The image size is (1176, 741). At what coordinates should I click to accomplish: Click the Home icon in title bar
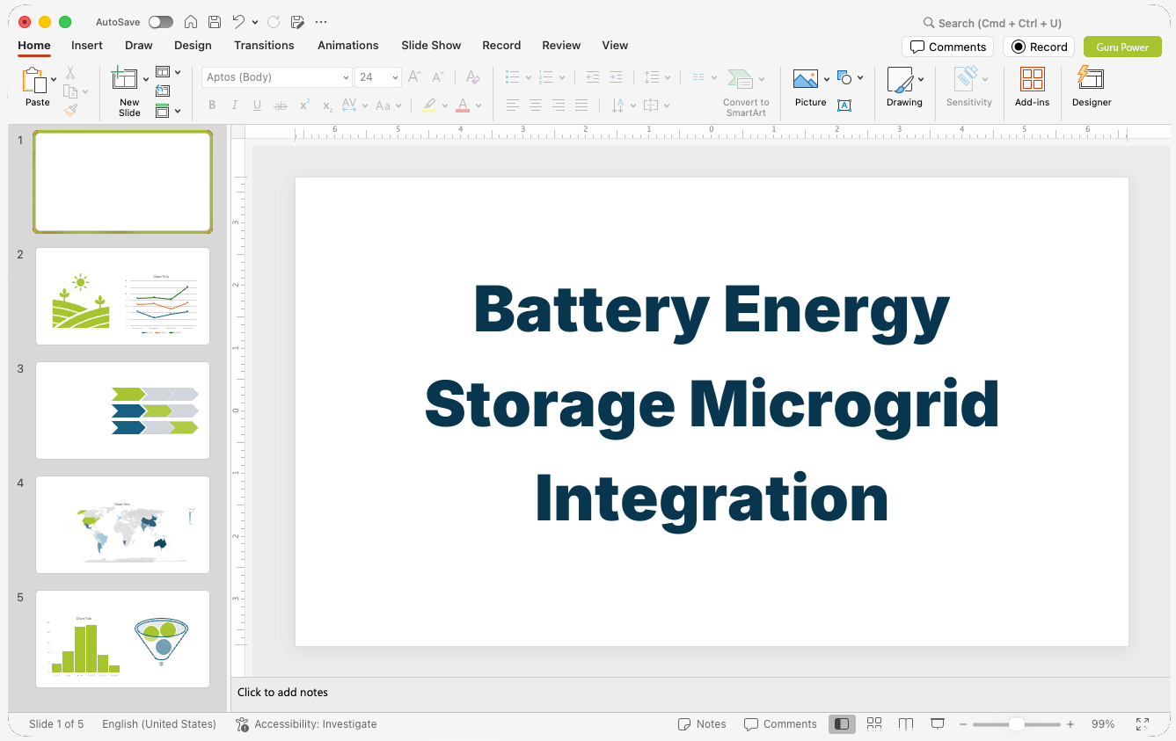(191, 22)
